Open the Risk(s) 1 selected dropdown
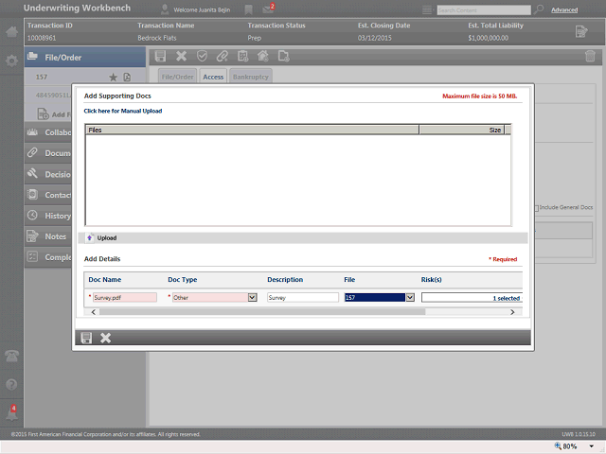 tap(472, 298)
